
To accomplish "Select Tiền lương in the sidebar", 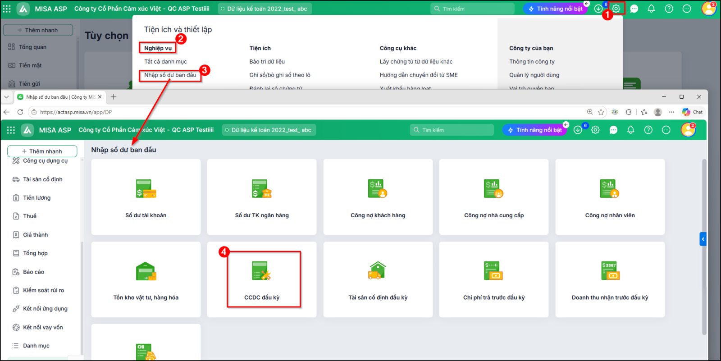I will tap(37, 198).
